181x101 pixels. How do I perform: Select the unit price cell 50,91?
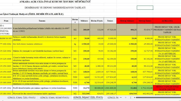click(97, 51)
